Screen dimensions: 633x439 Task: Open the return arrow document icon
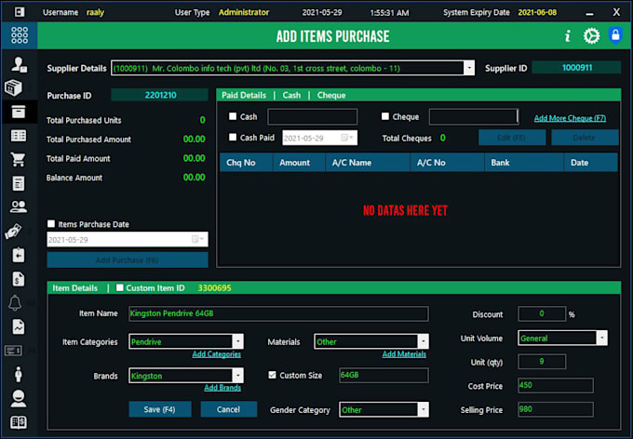[19, 255]
